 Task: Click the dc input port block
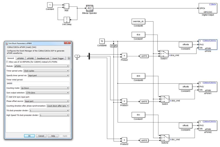[77, 56]
